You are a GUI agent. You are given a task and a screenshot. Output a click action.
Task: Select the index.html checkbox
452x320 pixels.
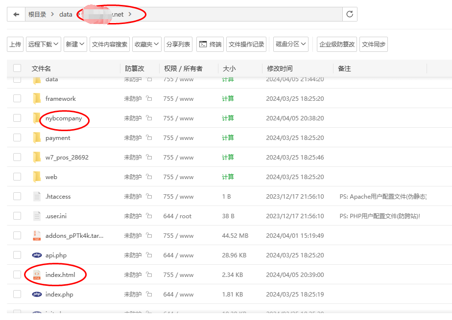coord(17,275)
